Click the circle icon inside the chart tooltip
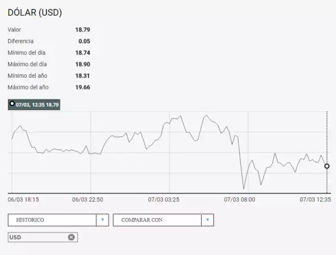336x255 pixels. (13, 104)
